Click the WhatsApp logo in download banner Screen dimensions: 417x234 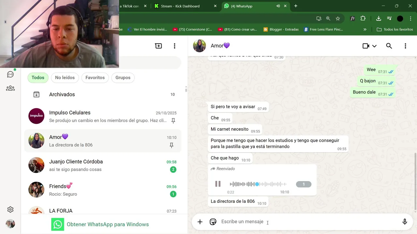(58, 224)
